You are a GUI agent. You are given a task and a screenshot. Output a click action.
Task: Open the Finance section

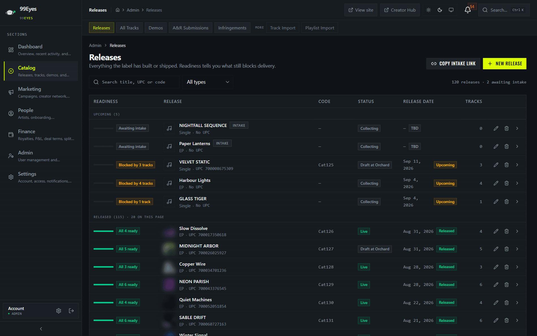(41, 135)
